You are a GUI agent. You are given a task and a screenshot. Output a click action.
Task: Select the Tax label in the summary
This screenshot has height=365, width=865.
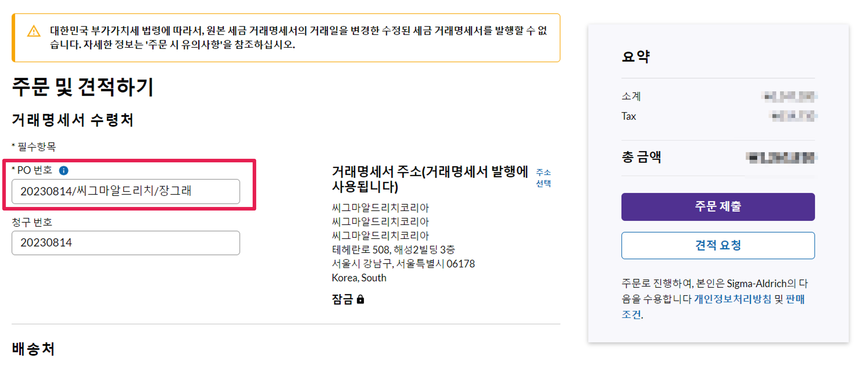click(629, 116)
